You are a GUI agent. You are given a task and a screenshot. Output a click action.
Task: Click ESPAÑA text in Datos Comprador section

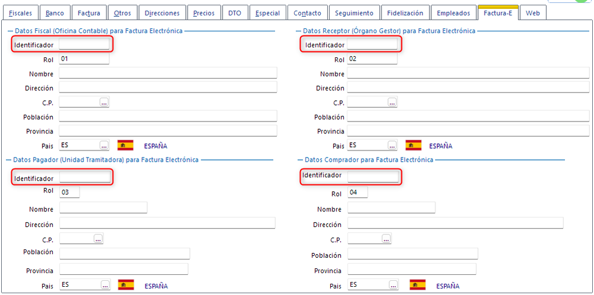pos(448,286)
